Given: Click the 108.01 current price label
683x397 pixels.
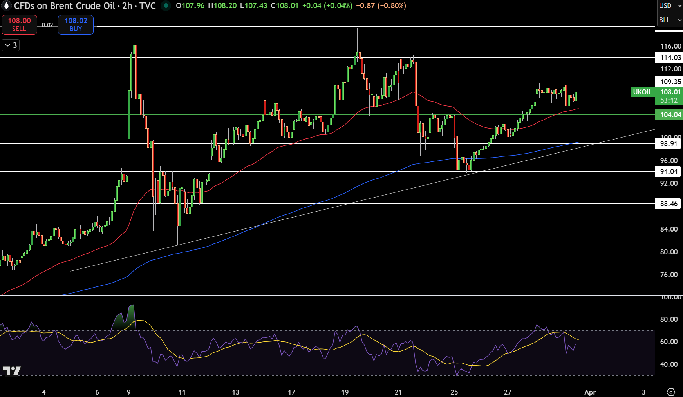Looking at the screenshot, I should coord(670,92).
